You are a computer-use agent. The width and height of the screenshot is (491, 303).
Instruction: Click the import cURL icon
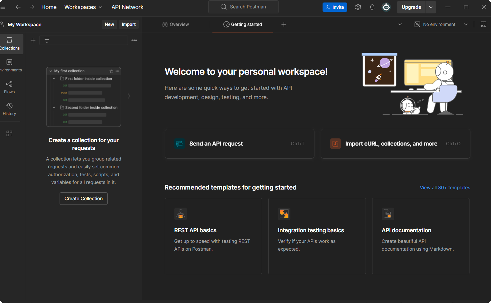click(335, 144)
